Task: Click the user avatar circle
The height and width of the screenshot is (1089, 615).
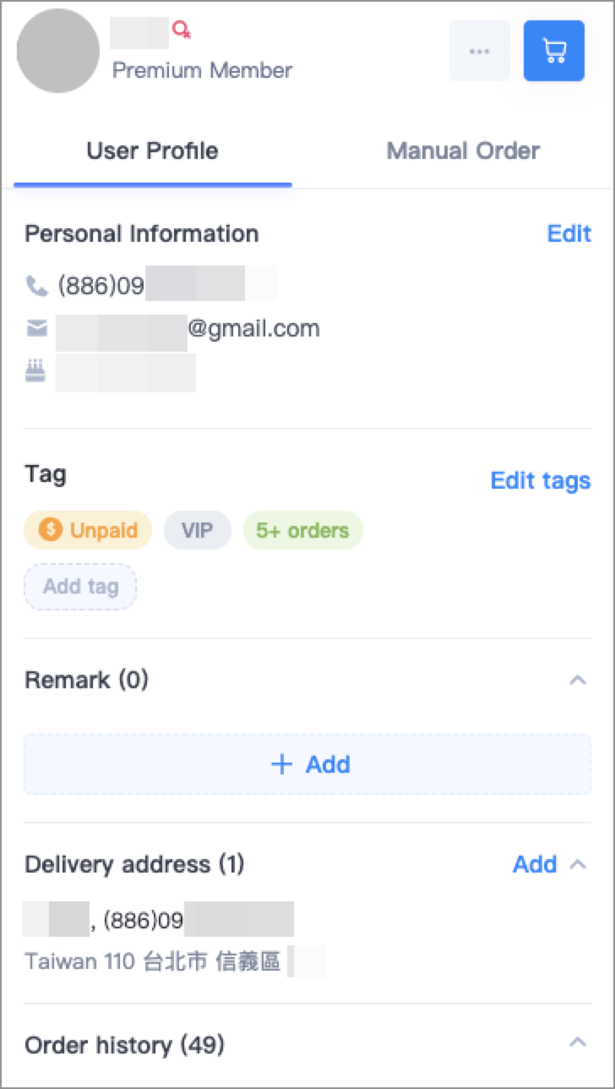Action: (58, 51)
